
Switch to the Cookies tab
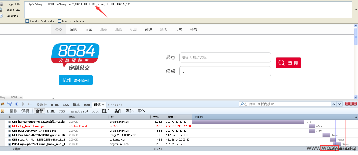115,105
